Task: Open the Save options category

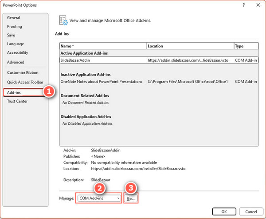Action: coord(11,35)
